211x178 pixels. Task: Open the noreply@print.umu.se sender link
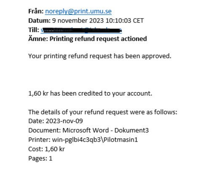[78, 11]
